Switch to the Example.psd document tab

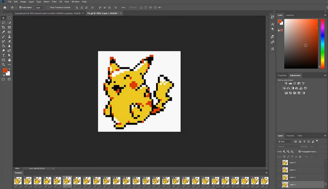[x=47, y=13]
